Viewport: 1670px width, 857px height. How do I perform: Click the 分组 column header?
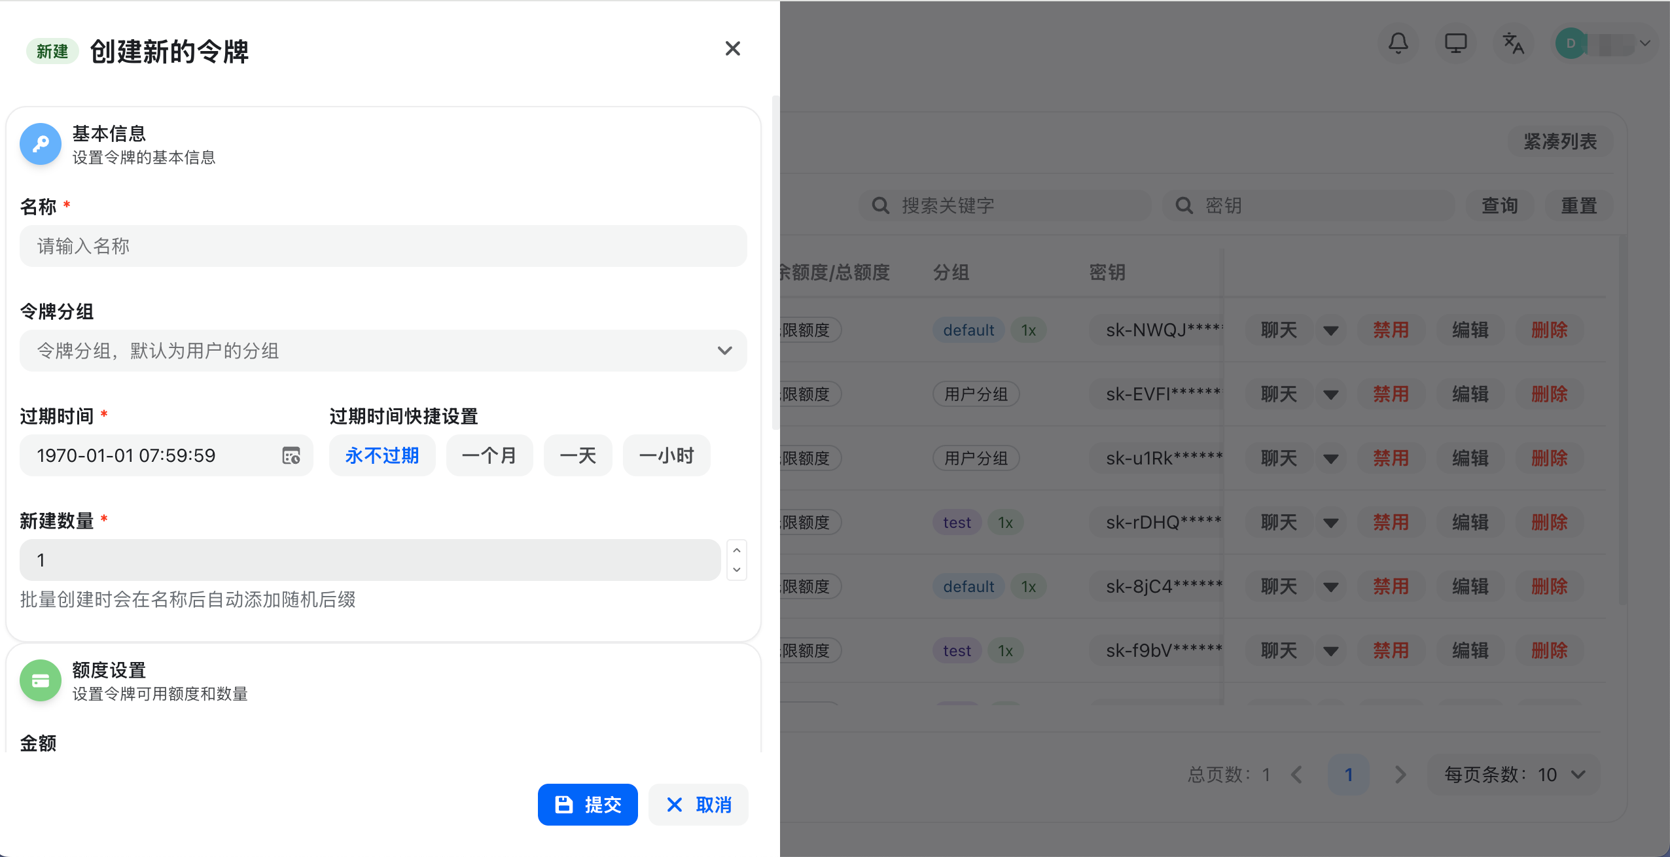951,272
